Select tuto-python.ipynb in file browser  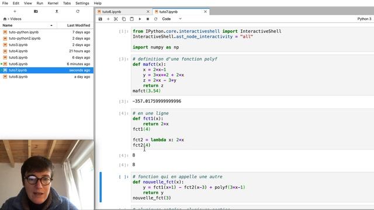click(47, 32)
